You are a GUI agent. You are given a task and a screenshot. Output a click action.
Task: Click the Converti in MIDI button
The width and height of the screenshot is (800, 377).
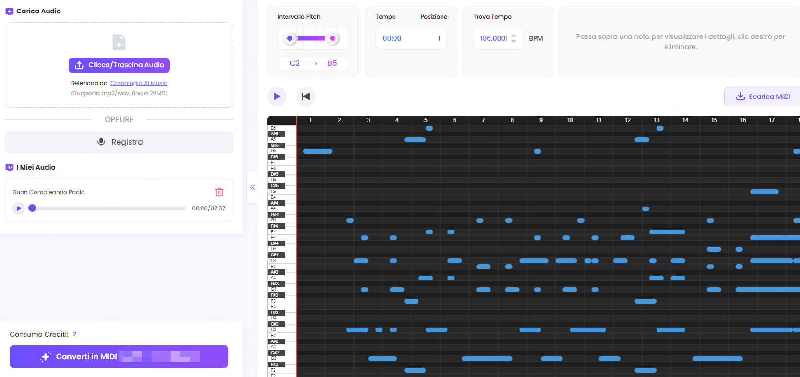pyautogui.click(x=119, y=356)
